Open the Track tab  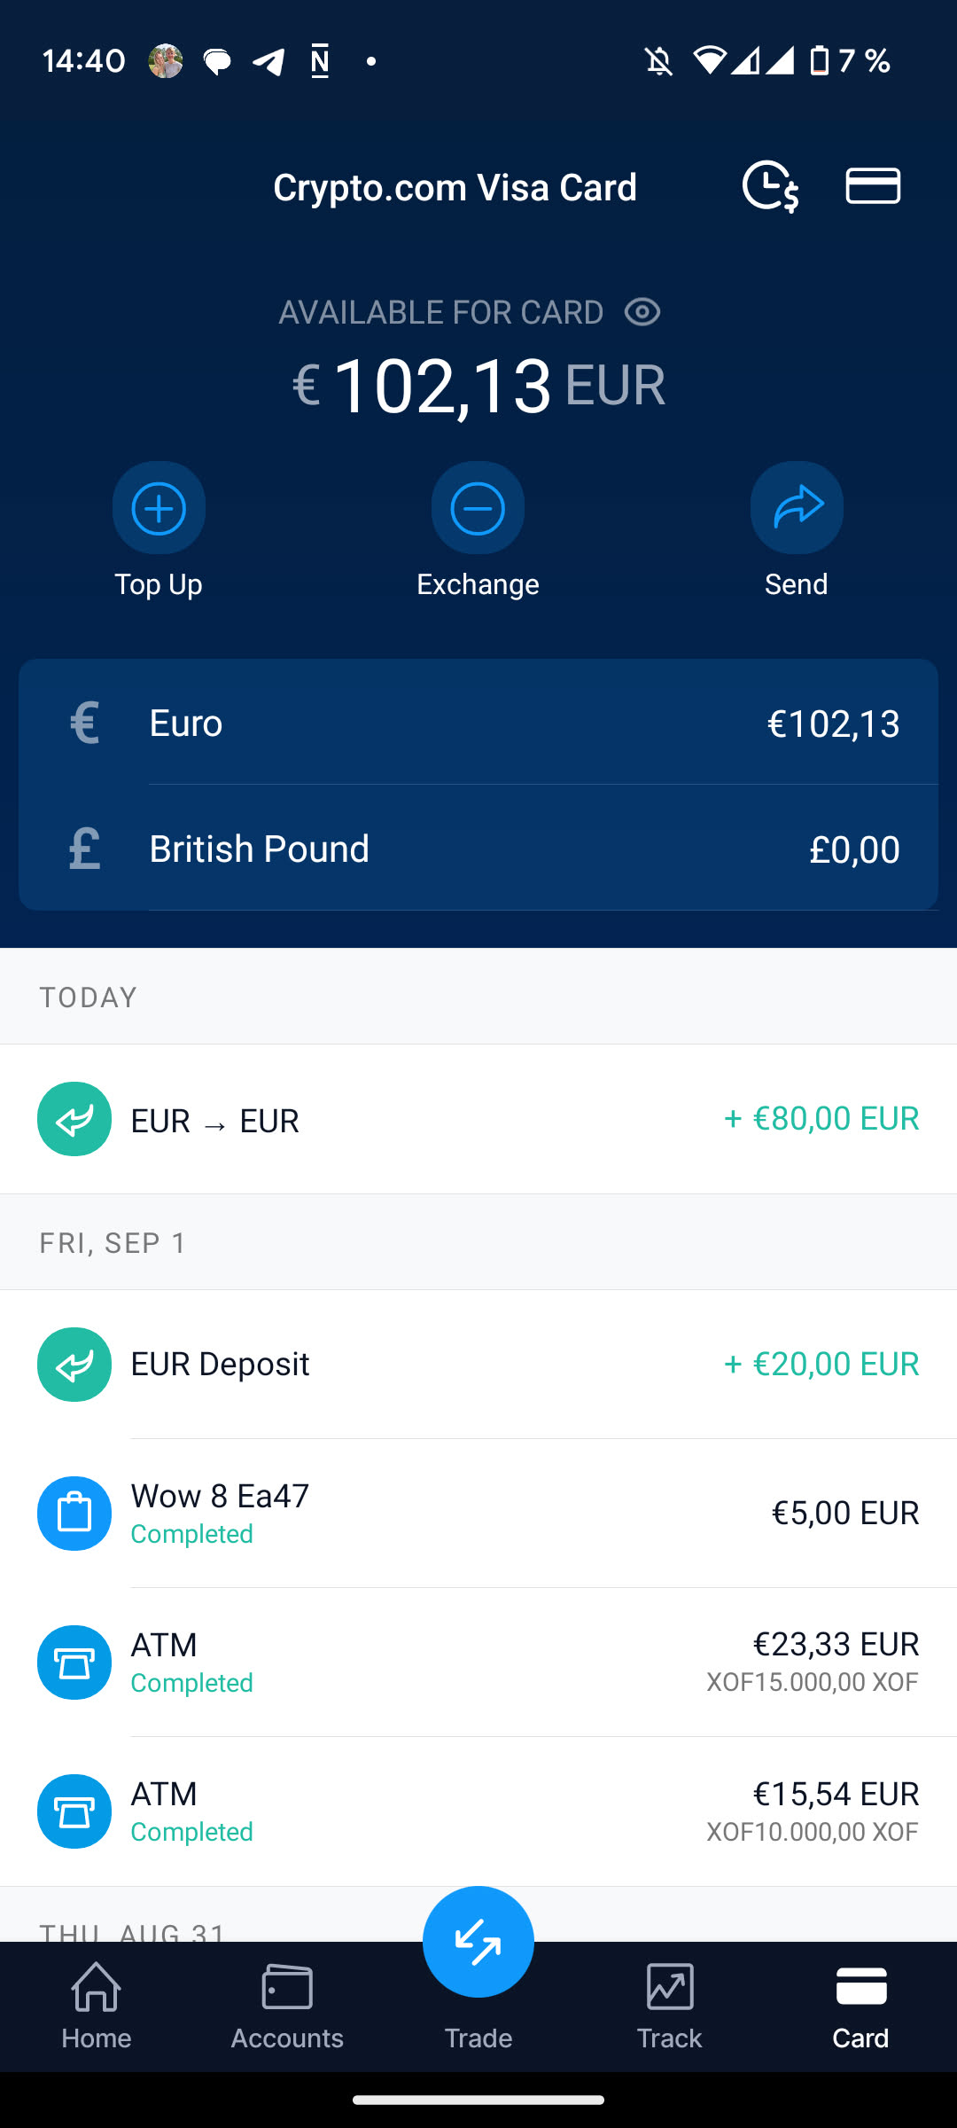click(x=670, y=2006)
